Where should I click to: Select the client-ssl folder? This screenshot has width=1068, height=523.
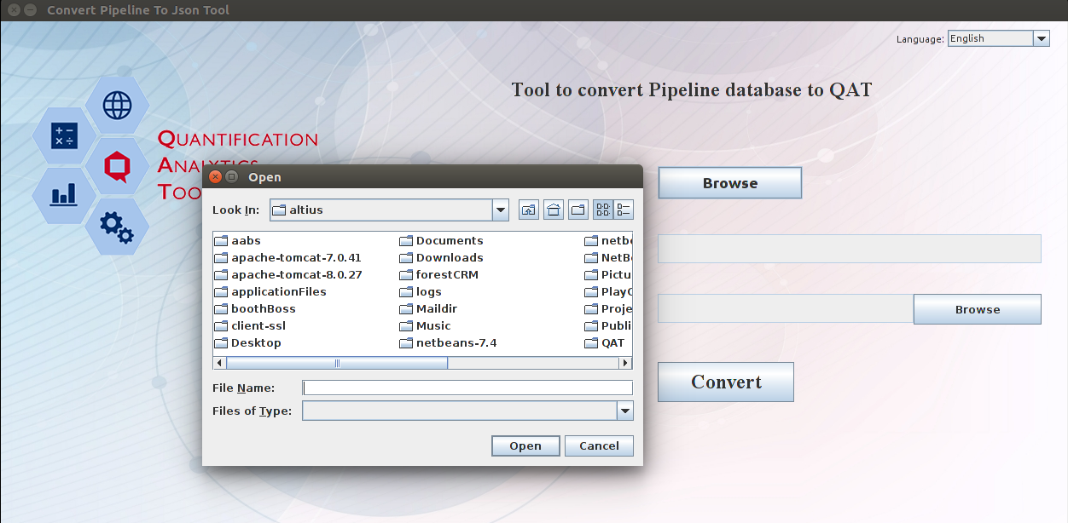click(250, 326)
